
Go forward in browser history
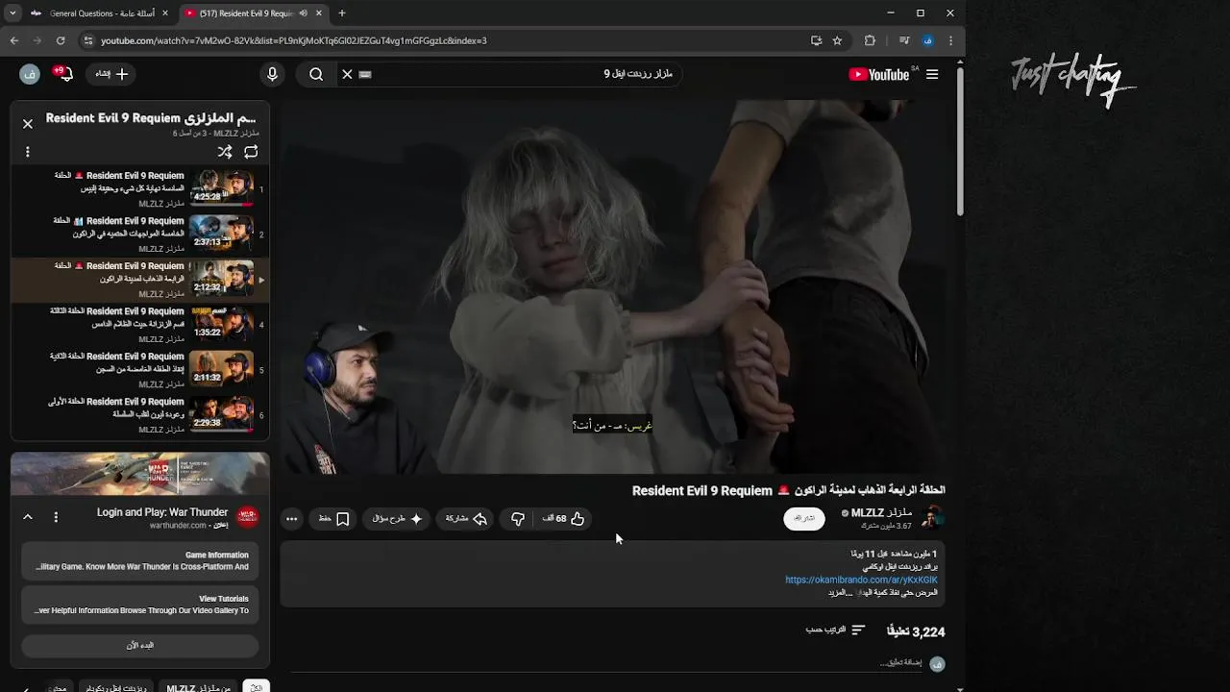click(x=37, y=40)
